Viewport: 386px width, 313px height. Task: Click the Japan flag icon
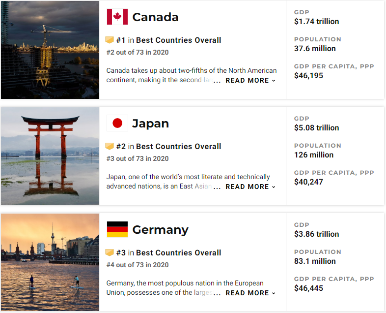pos(117,123)
